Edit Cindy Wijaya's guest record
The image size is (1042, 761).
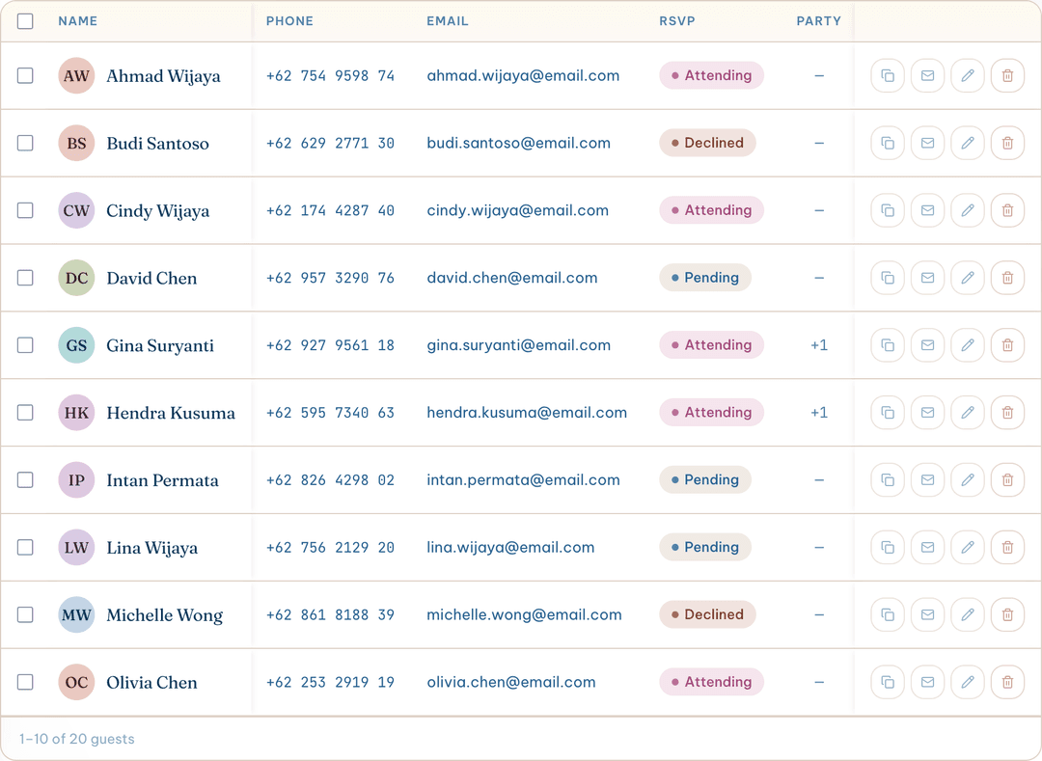click(x=968, y=210)
